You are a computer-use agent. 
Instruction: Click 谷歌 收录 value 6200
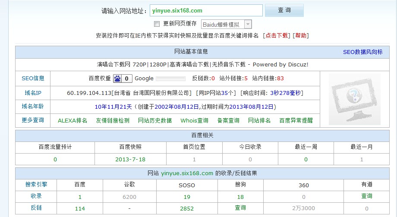(129, 197)
